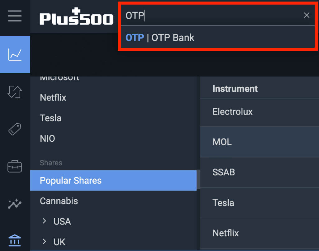This screenshot has height=251, width=319.
Task: Choose Netflix in the category list
Action: [53, 98]
